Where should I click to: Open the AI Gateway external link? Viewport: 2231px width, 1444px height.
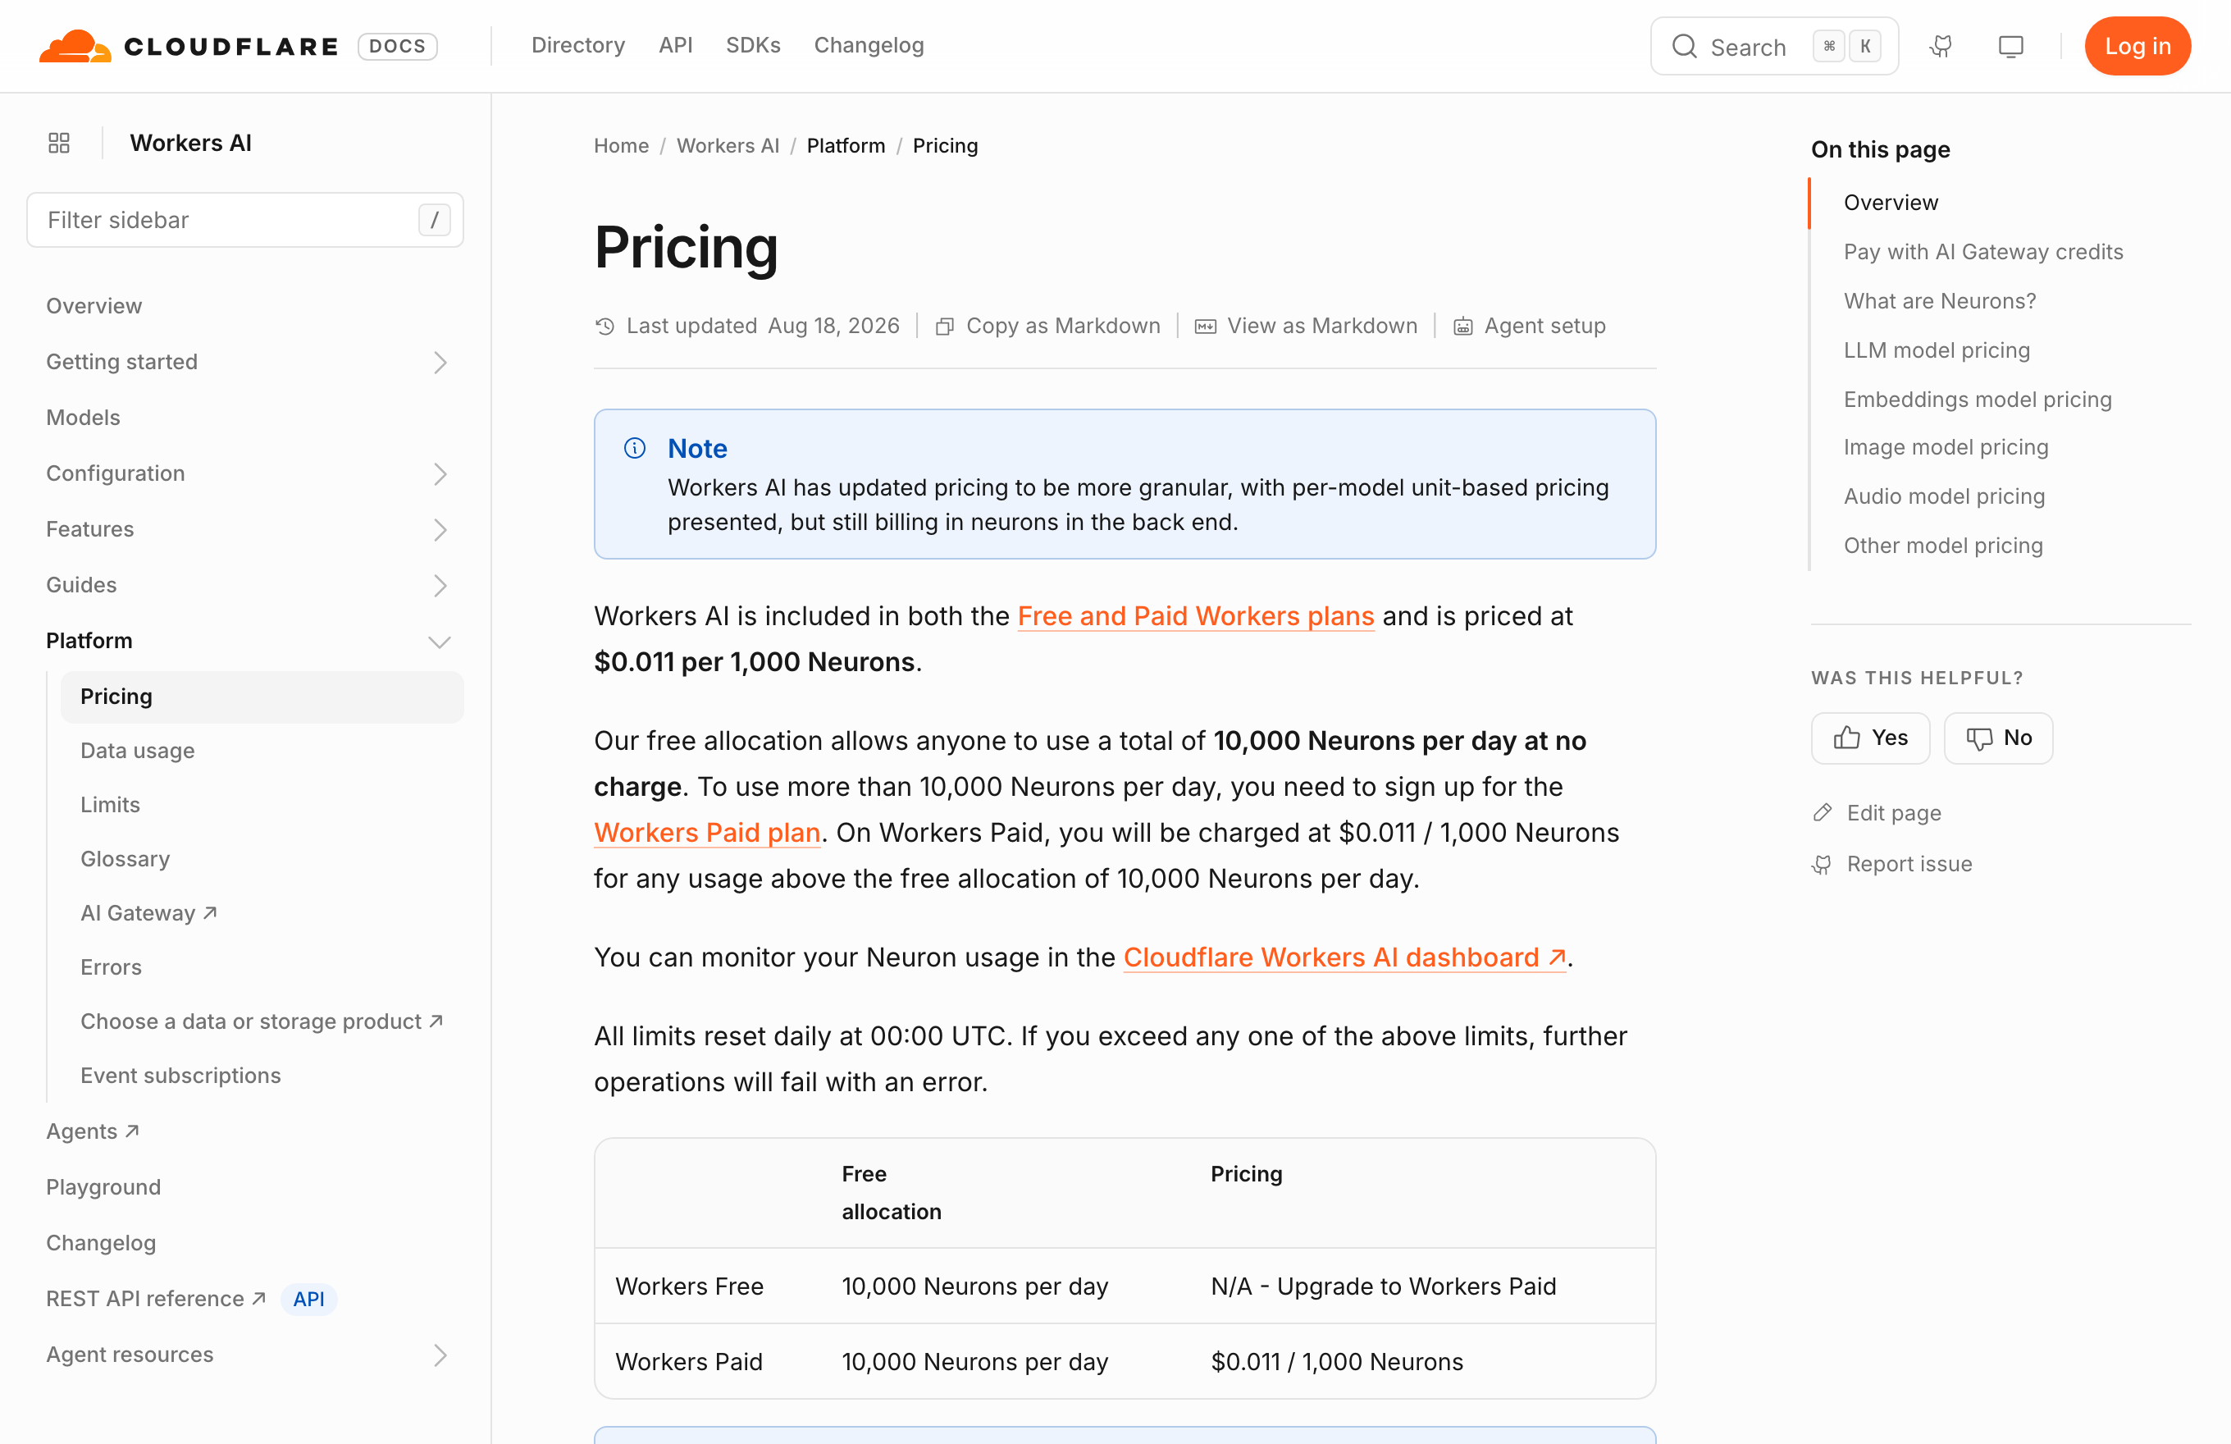(x=148, y=913)
